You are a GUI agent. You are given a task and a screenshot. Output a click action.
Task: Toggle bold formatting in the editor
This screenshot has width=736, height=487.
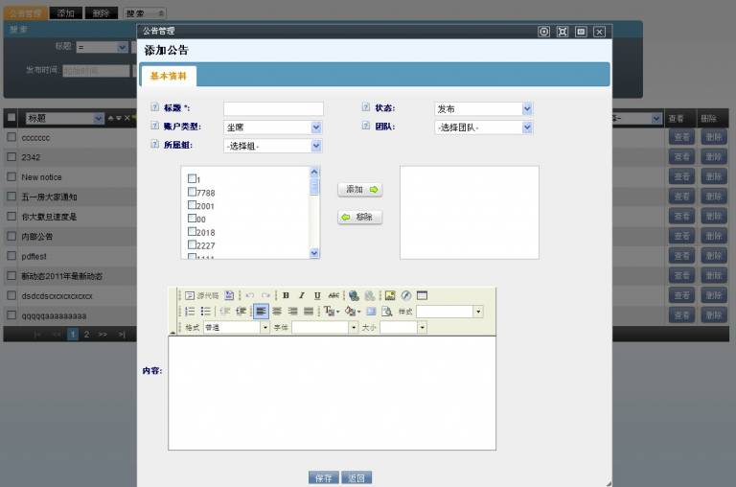(286, 295)
